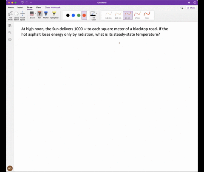The image size is (204, 172).
Task: Expand the Eraser options dropdown arrow
Action: [36, 14]
